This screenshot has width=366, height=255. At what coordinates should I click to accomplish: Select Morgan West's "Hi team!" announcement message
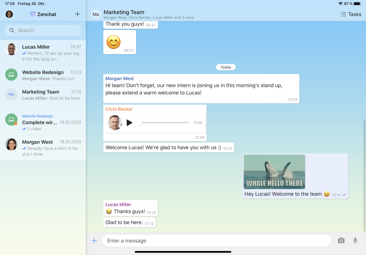click(201, 89)
